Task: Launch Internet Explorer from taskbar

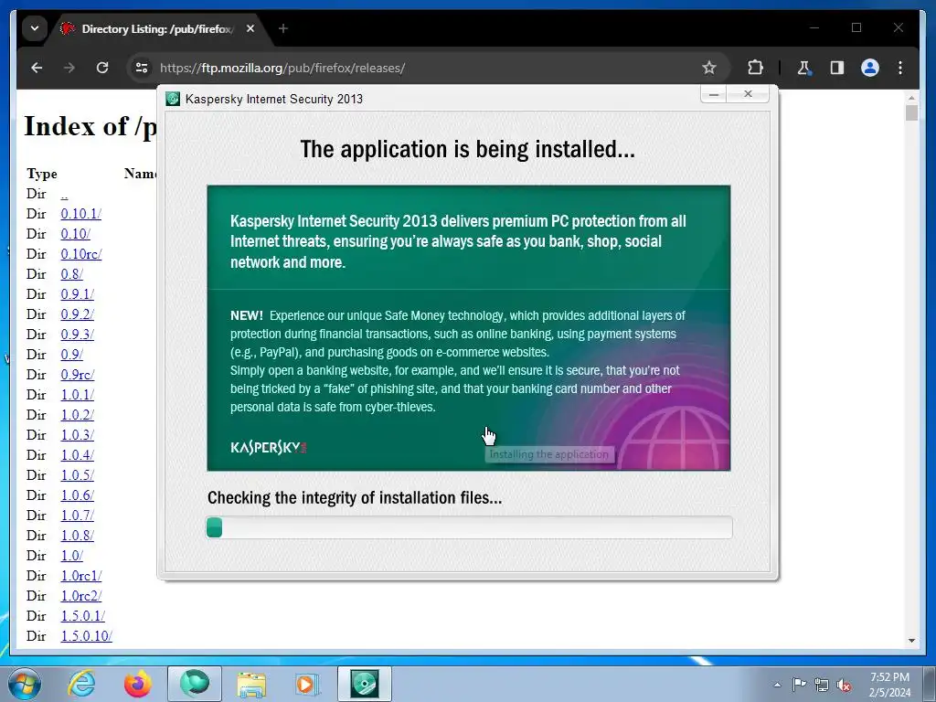Action: click(81, 684)
